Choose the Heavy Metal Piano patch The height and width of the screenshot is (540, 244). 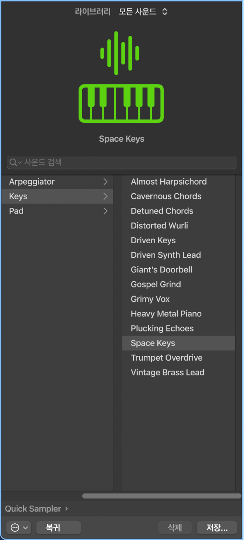(x=166, y=314)
